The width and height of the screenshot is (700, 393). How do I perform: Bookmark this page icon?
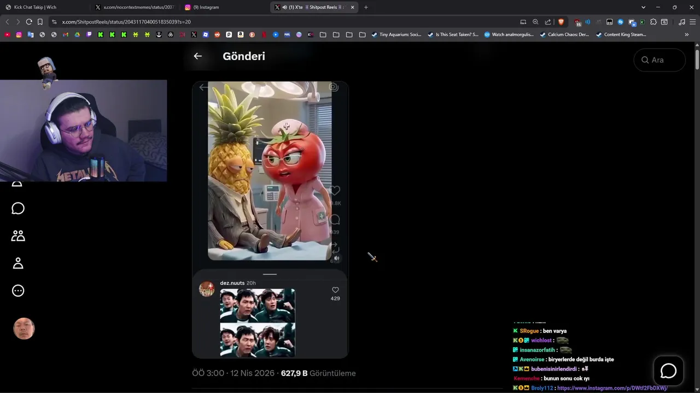[40, 22]
